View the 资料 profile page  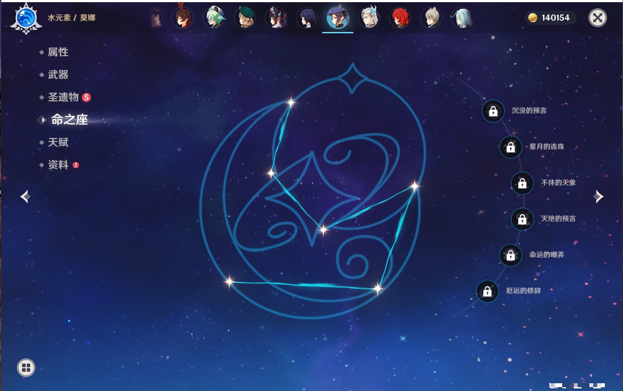58,165
